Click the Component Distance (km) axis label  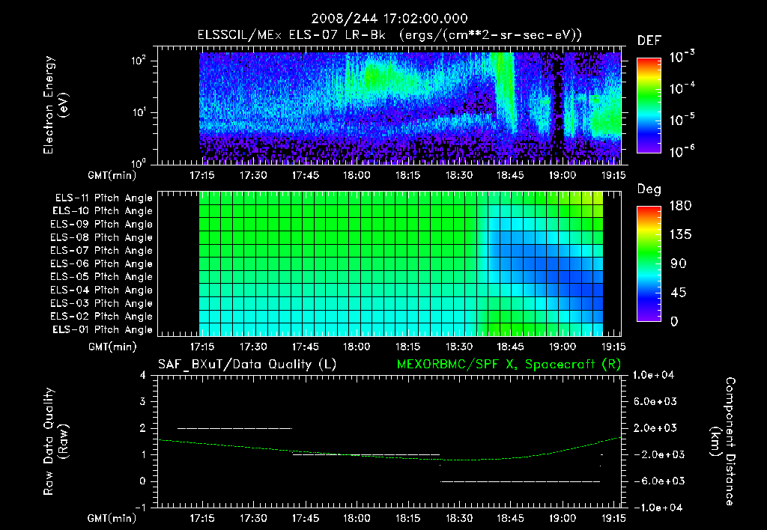click(723, 442)
